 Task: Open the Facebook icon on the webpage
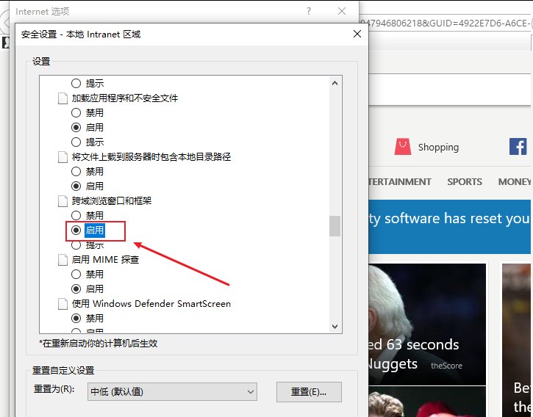point(518,146)
